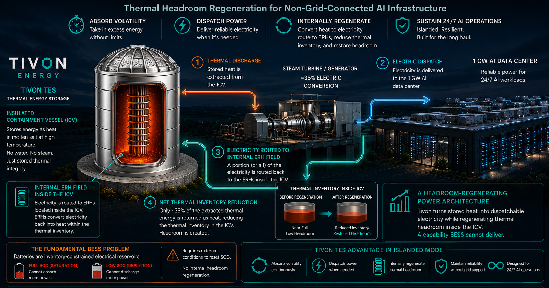549x288 pixels.
Task: Click the main title Thermal Headroom Regeneration
Action: point(285,8)
